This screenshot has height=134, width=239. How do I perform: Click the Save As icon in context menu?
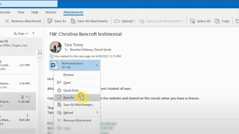tap(59, 97)
